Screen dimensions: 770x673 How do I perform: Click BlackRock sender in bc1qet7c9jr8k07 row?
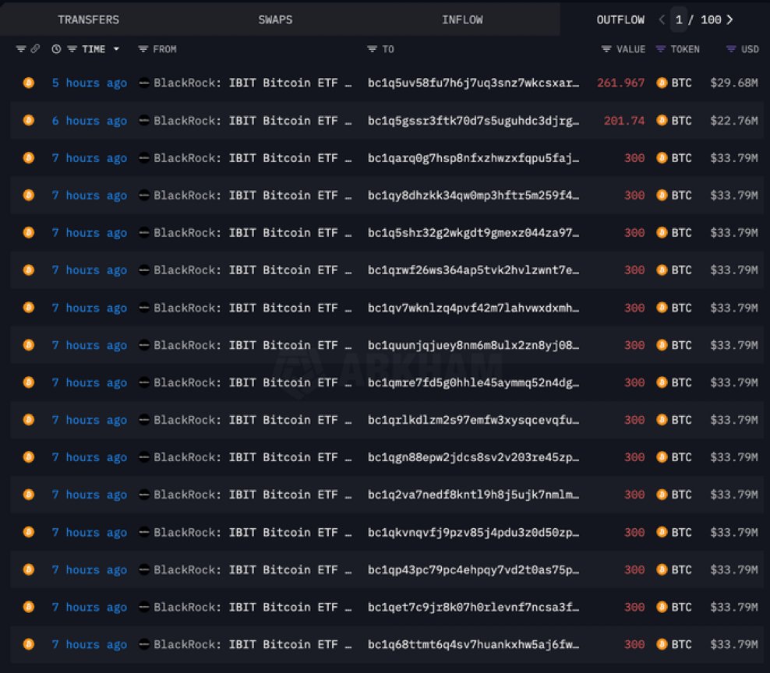point(245,607)
